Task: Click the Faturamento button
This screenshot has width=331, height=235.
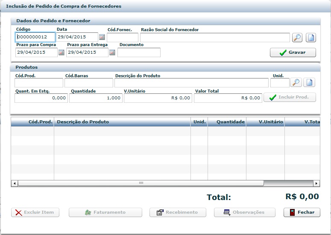Action: 105,212
